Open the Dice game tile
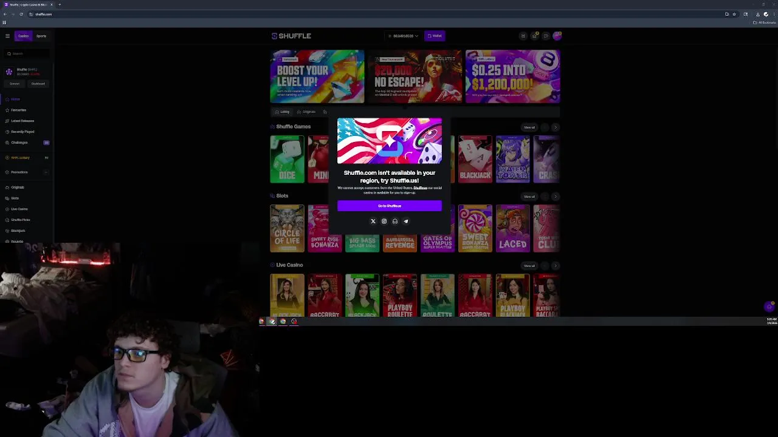778x437 pixels. [287, 159]
